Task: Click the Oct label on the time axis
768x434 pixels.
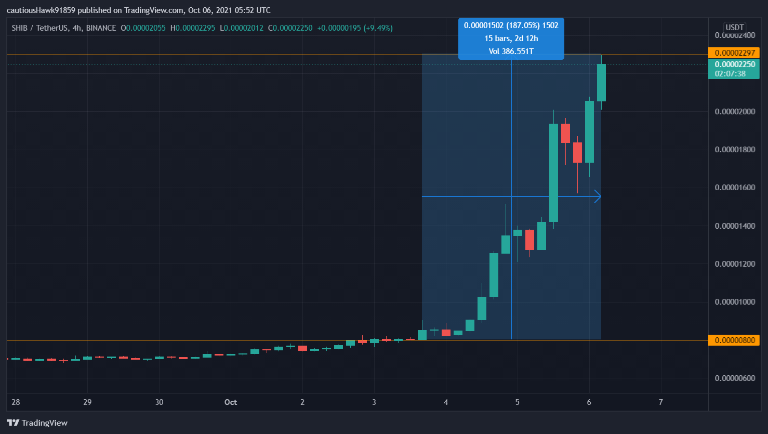Action: [231, 402]
